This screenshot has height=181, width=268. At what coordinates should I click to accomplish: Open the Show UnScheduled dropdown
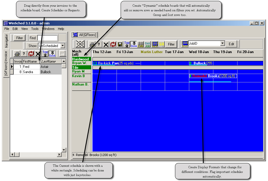click(63, 46)
